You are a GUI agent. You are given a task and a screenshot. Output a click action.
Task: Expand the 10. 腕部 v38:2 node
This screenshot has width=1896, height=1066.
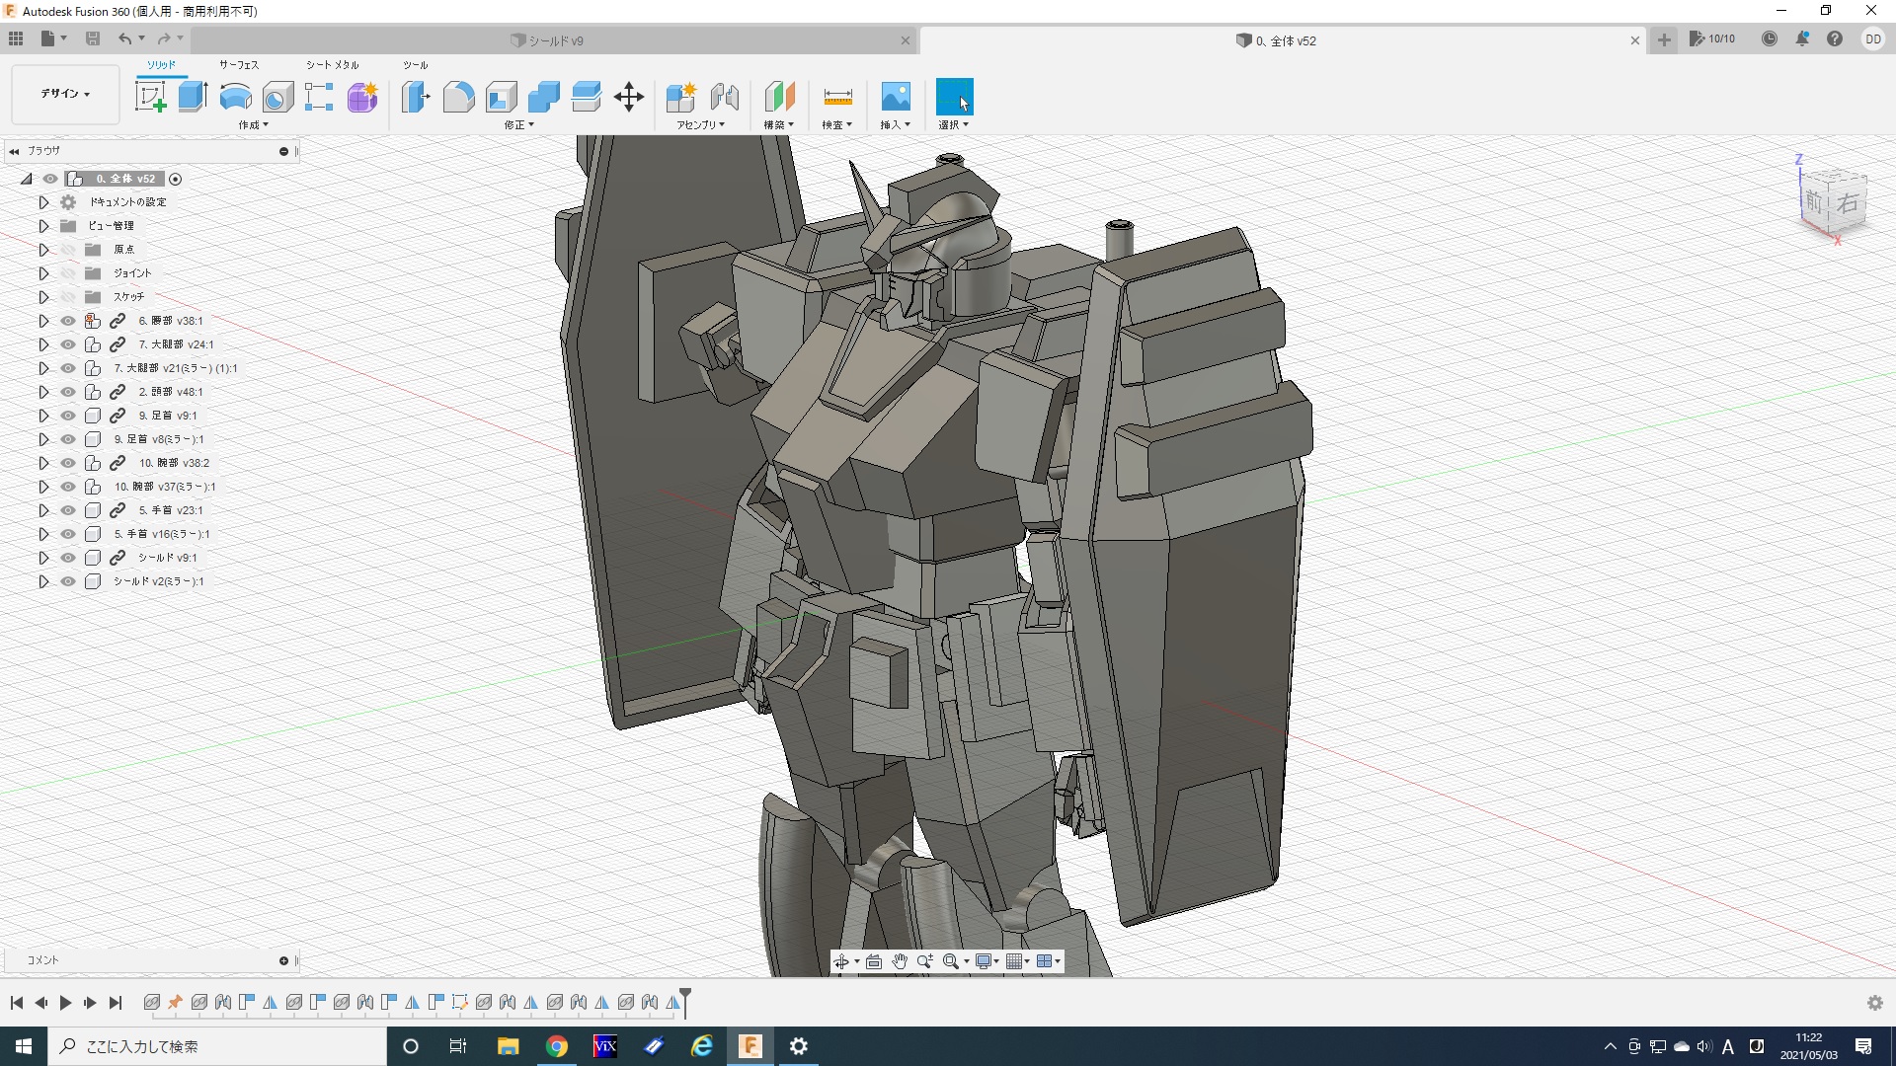43,463
